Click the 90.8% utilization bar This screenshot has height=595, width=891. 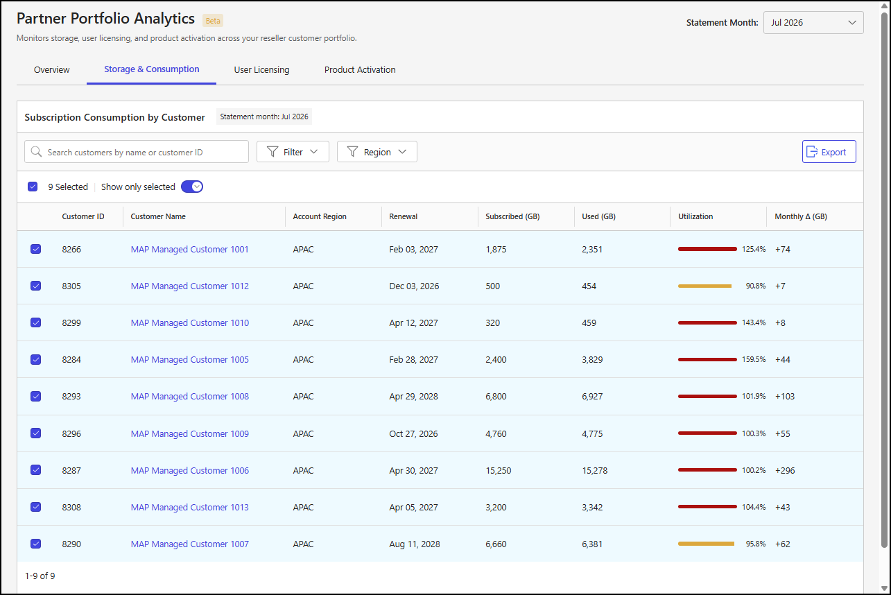704,286
